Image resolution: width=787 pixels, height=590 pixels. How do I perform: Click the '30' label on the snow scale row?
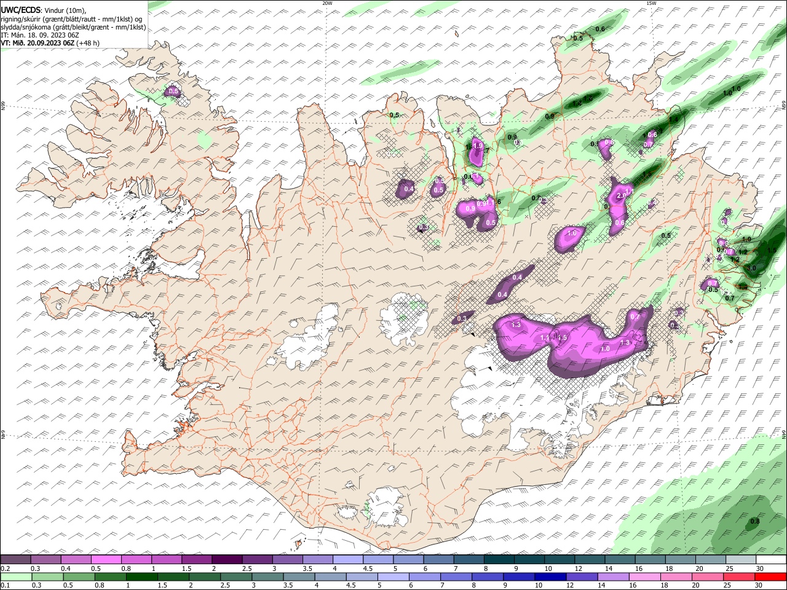pyautogui.click(x=760, y=568)
